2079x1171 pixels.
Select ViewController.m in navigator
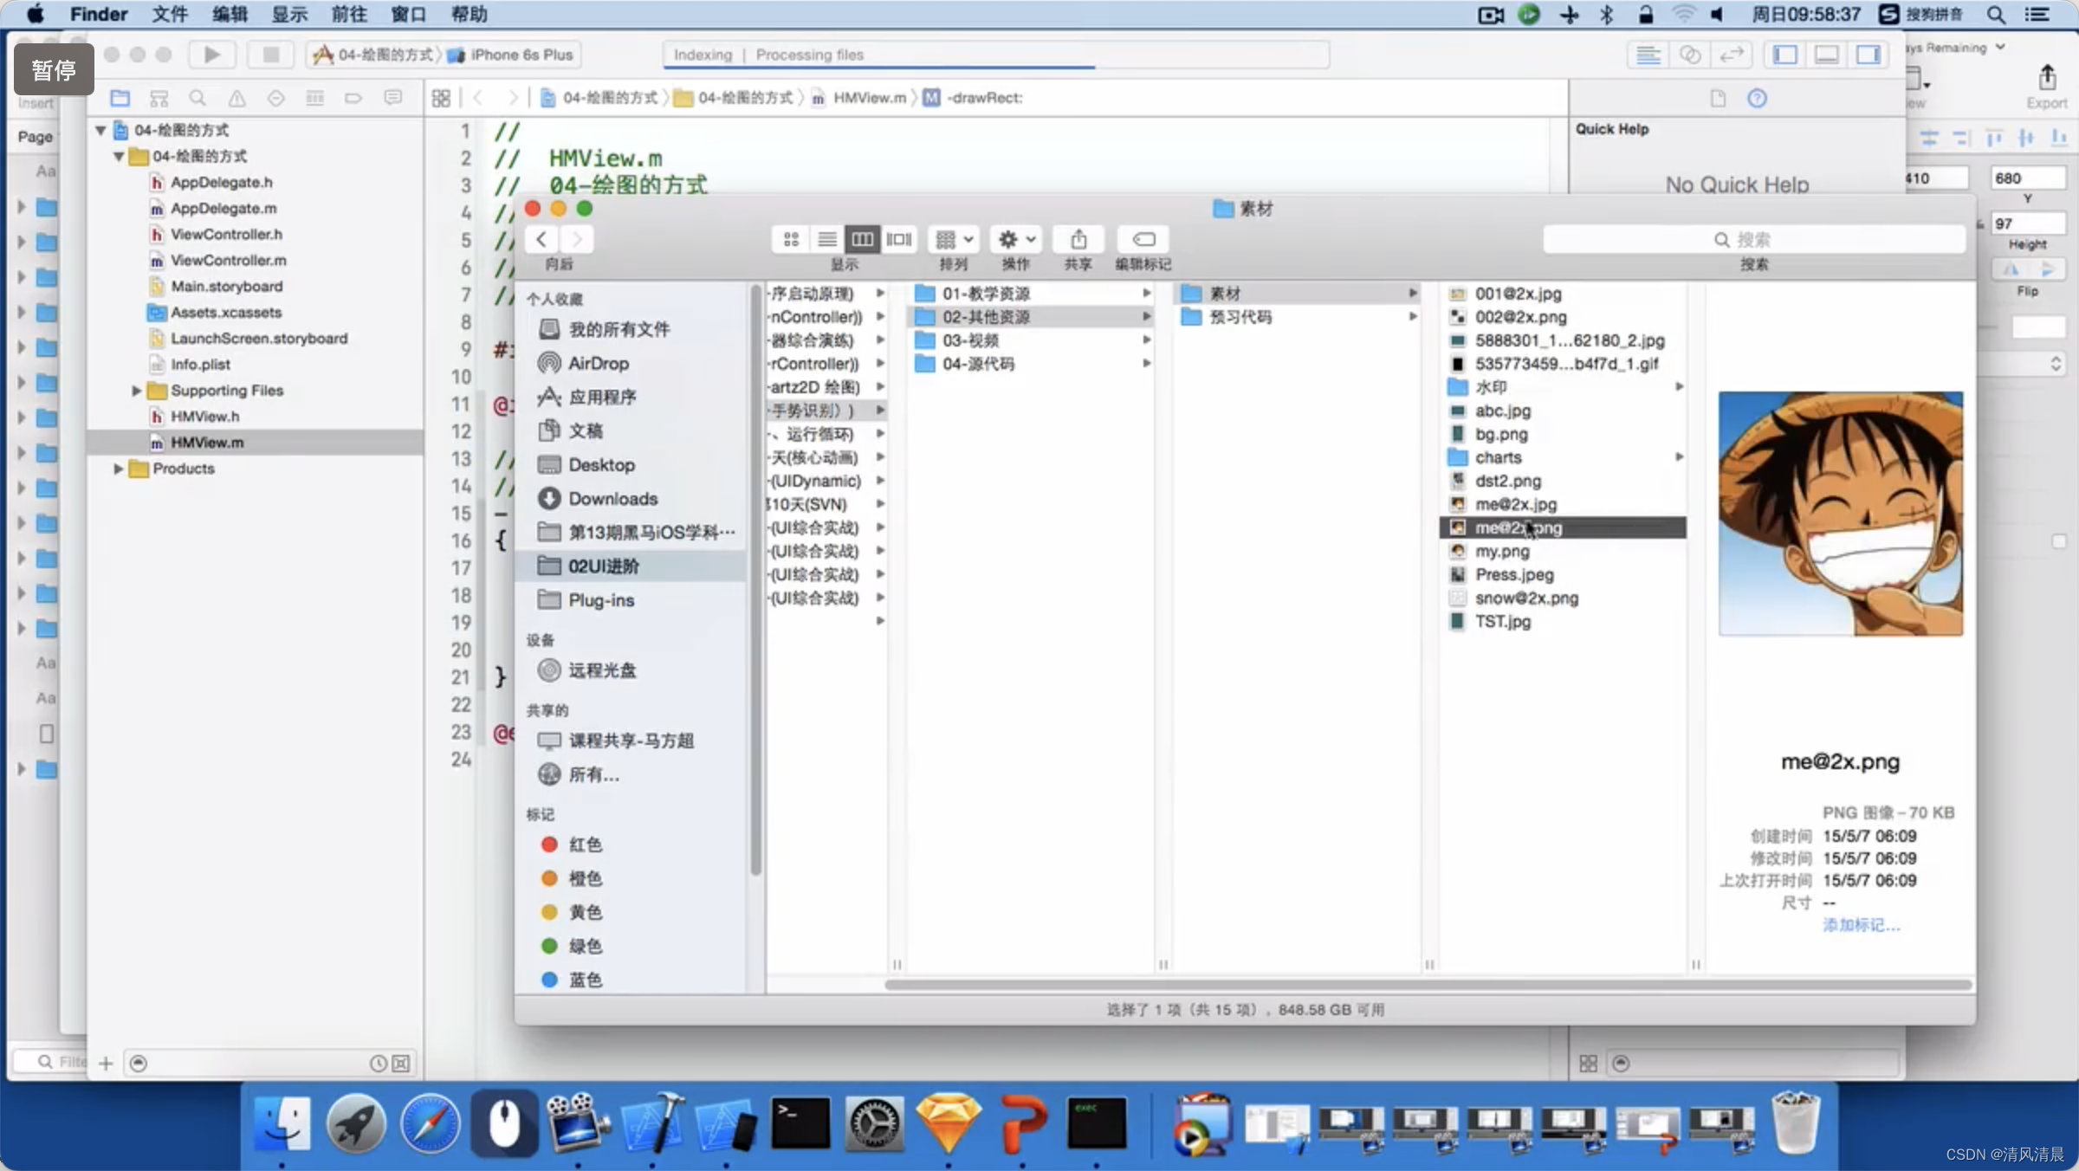point(228,260)
